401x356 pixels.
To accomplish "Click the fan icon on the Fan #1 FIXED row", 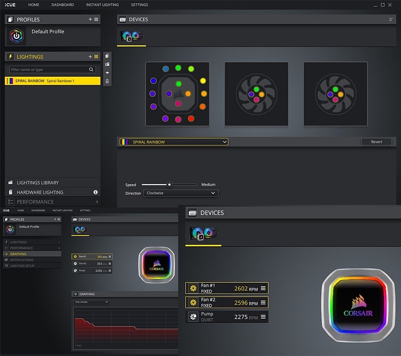I will point(193,288).
